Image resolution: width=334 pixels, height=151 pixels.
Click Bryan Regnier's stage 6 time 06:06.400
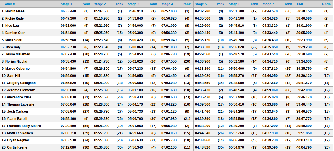[x=236, y=140]
